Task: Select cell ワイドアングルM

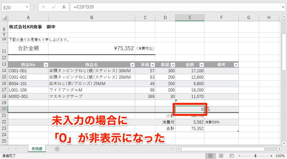Action: (x=92, y=90)
